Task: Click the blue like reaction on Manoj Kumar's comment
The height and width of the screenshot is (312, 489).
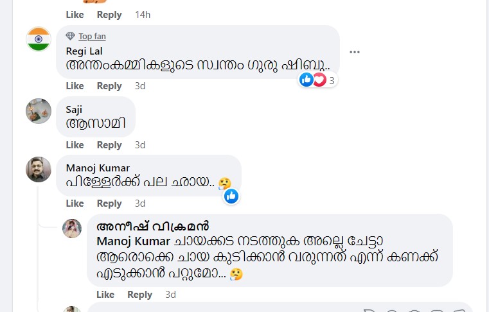Action: point(231,196)
